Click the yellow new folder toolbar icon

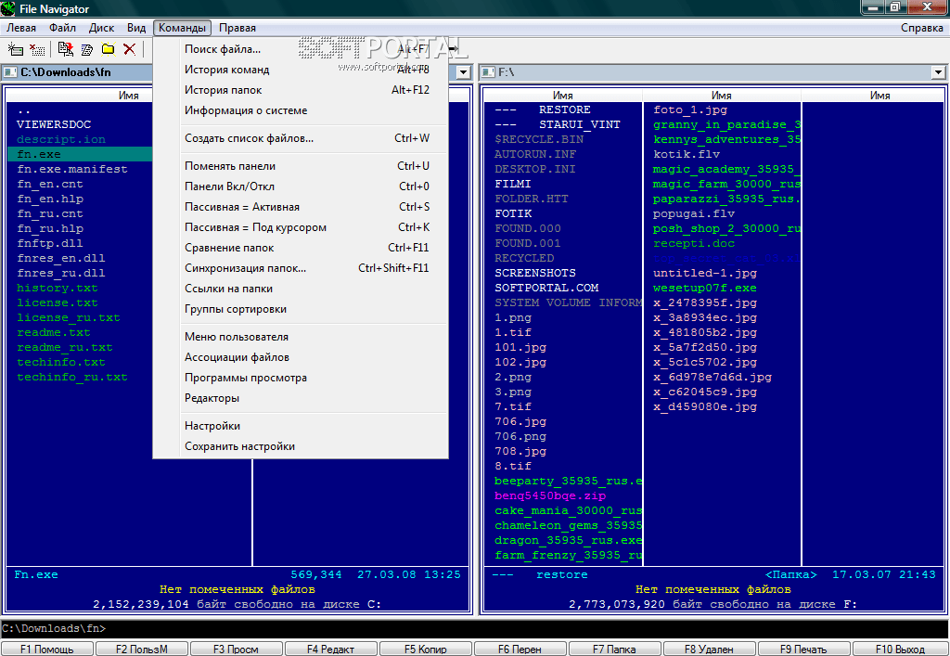[x=109, y=49]
